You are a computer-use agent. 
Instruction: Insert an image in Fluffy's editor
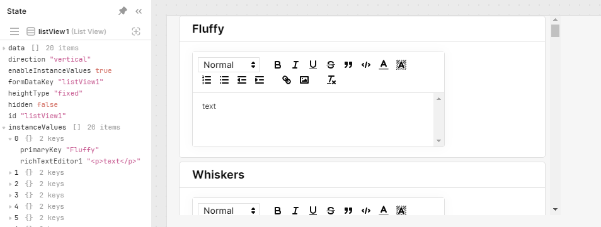tap(304, 80)
